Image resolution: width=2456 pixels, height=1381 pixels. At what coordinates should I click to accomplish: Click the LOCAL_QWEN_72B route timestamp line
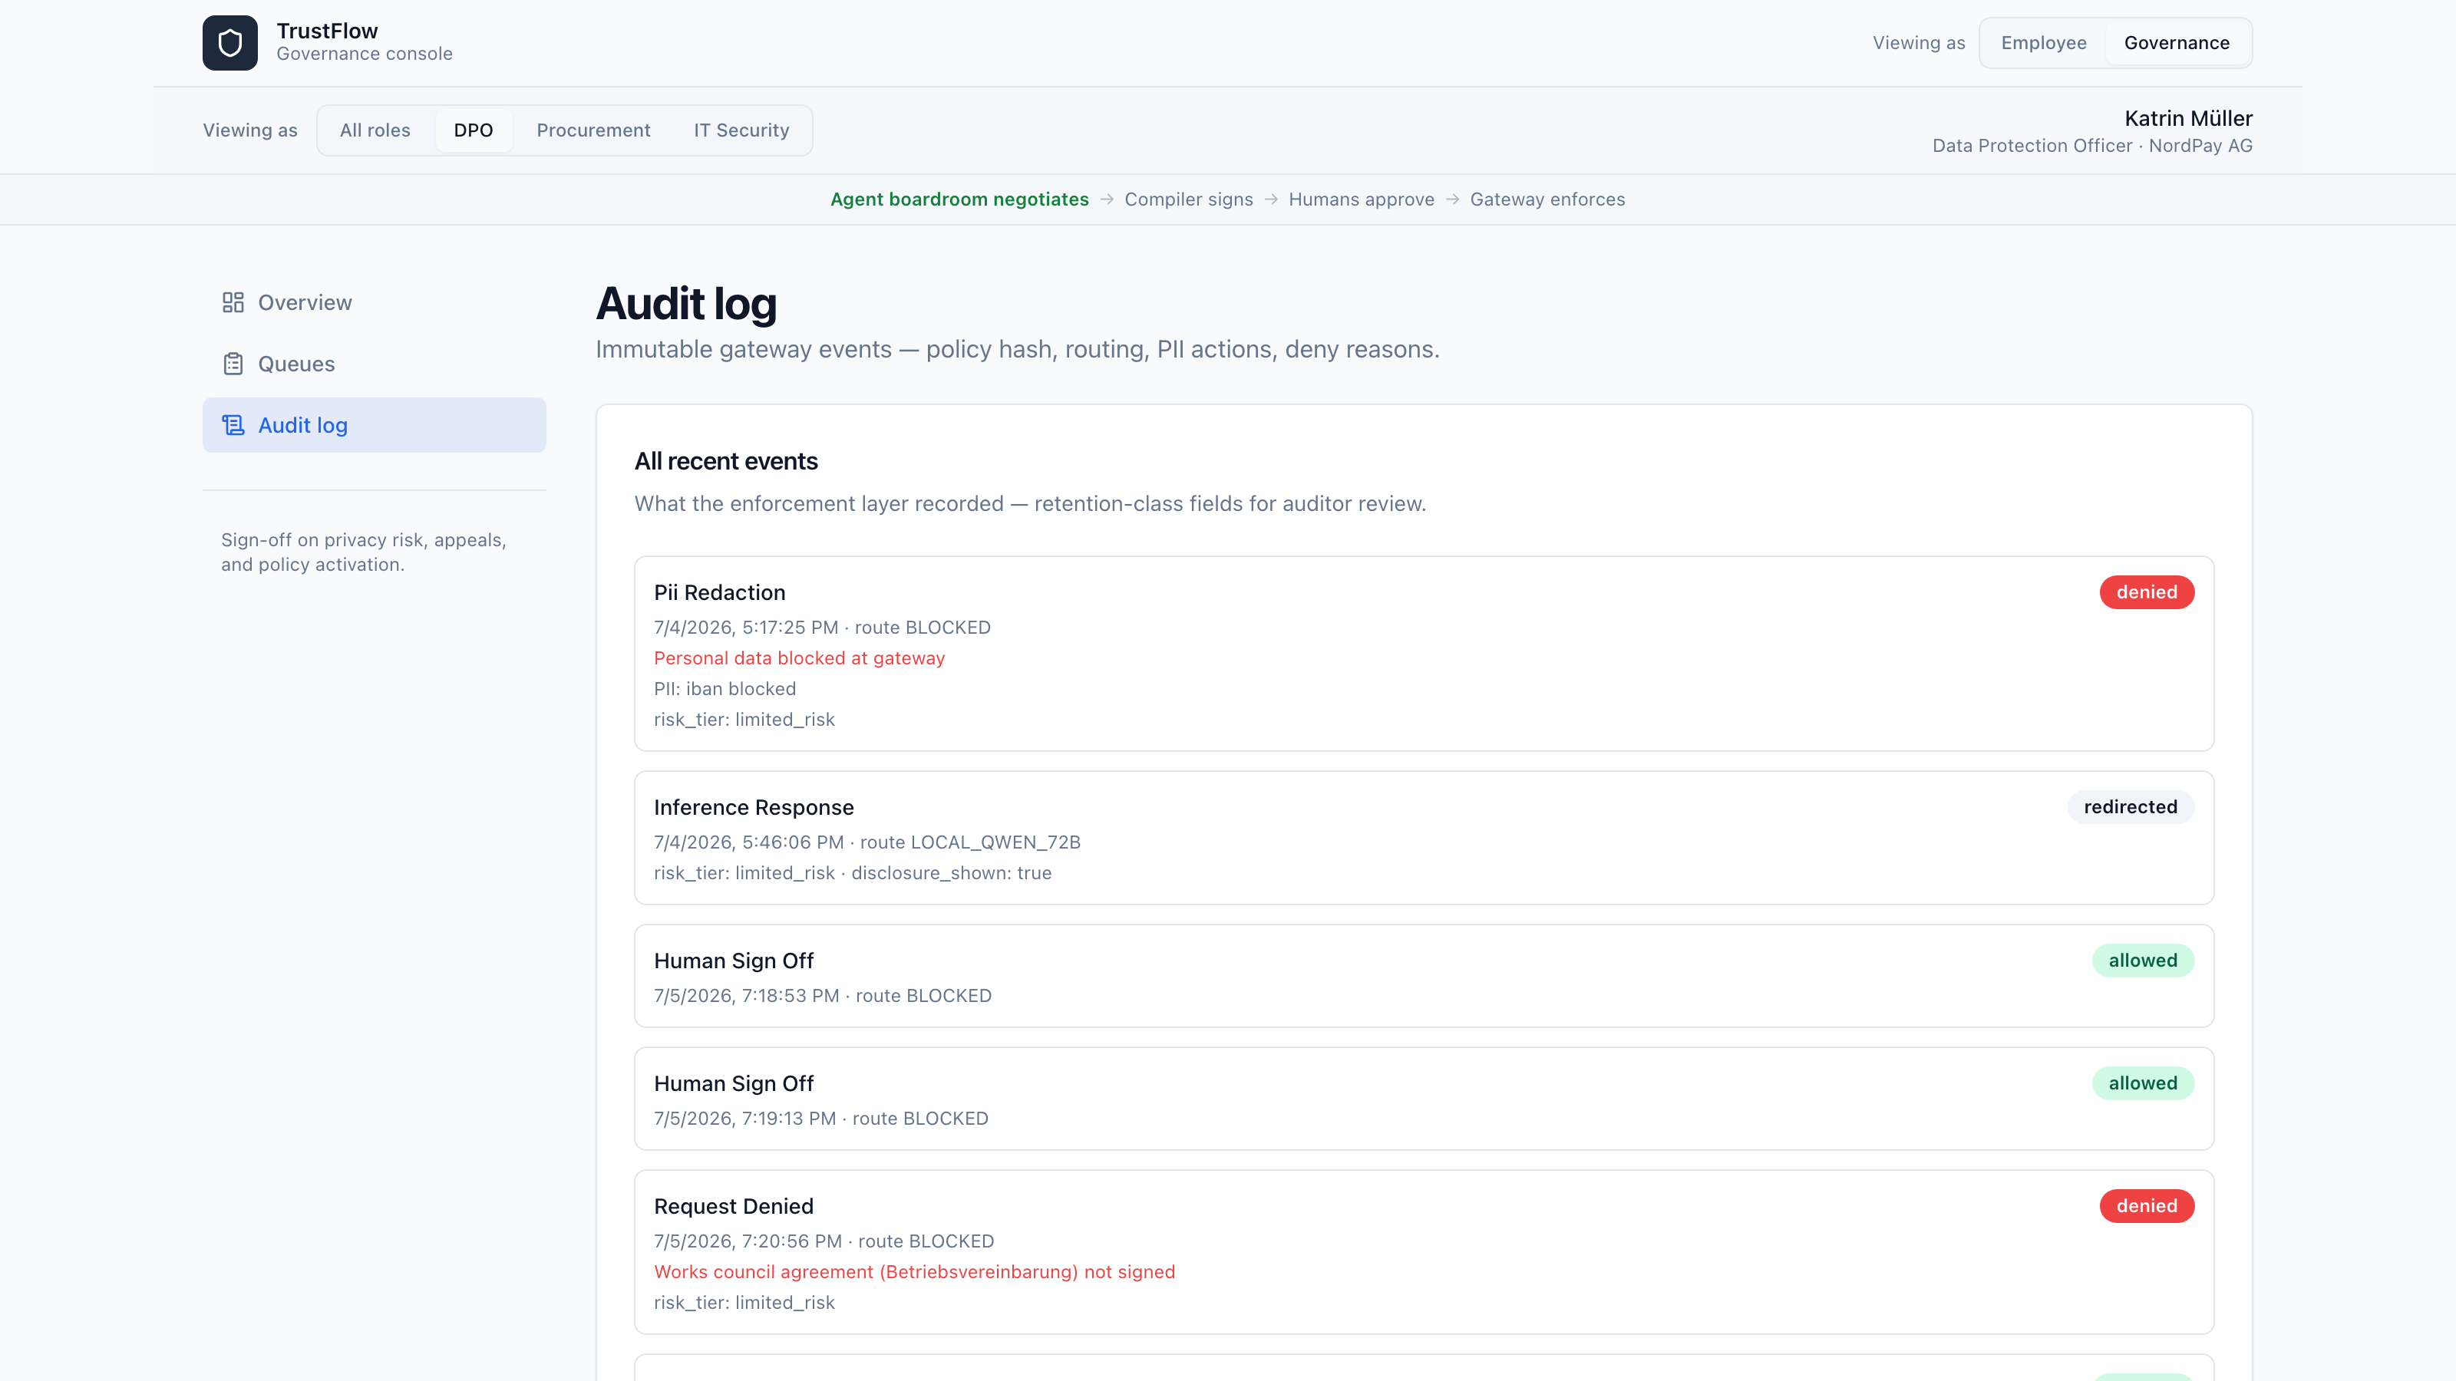pyautogui.click(x=867, y=842)
